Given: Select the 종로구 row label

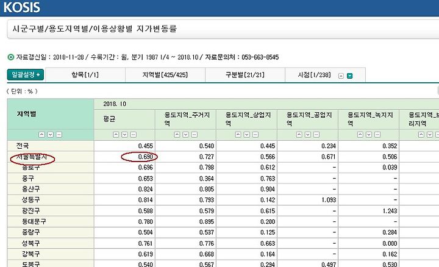Looking at the screenshot, I should point(31,168).
